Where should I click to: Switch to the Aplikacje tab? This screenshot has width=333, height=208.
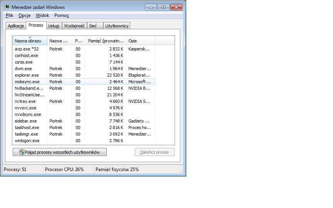[x=16, y=26]
